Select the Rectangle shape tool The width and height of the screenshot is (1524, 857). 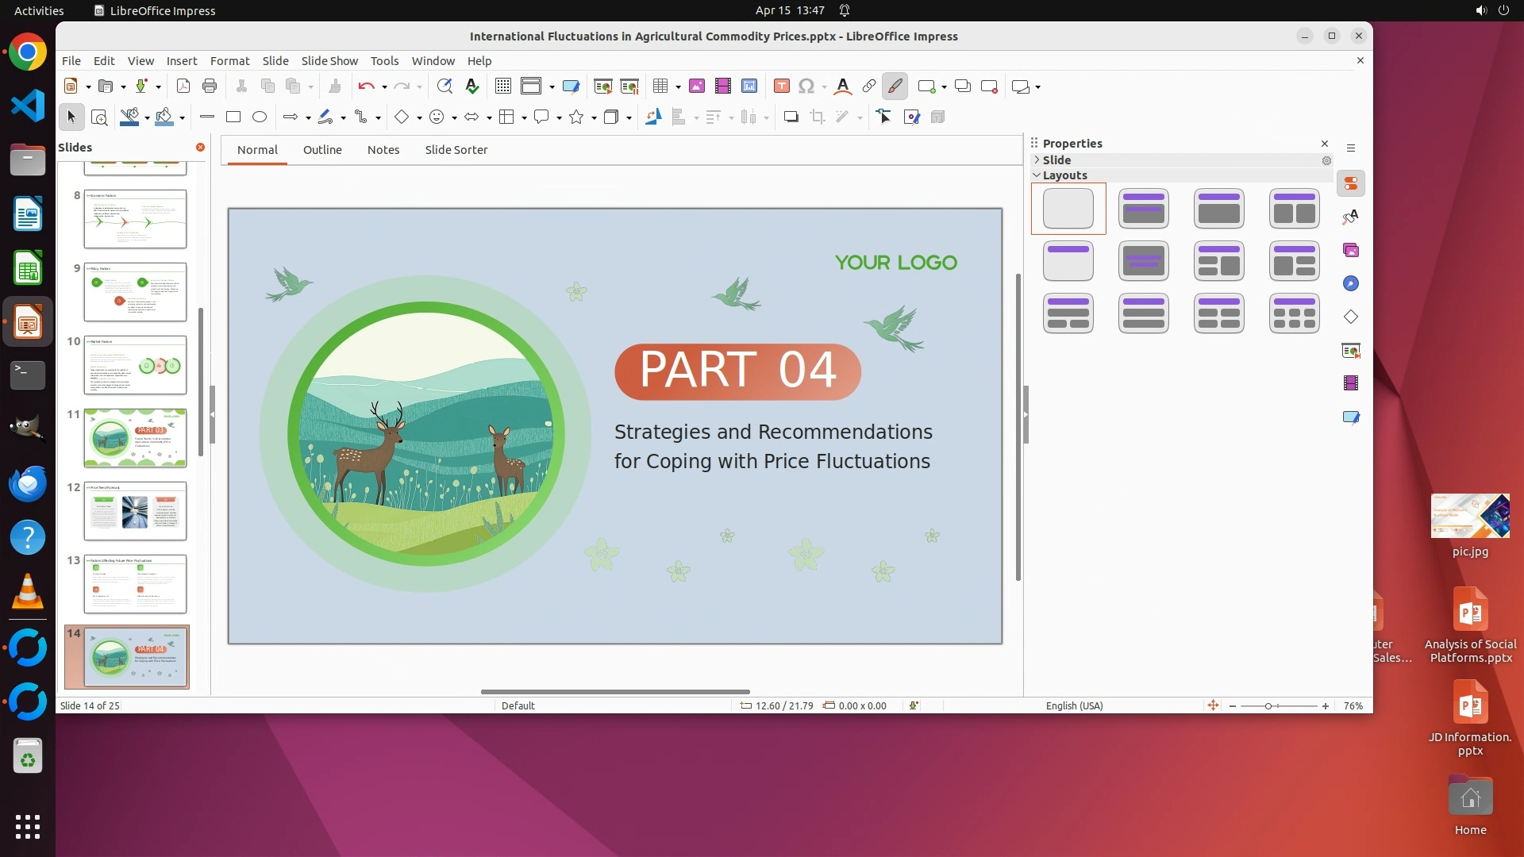tap(233, 117)
